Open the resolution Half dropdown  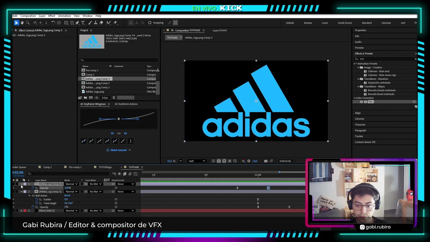tap(197, 161)
